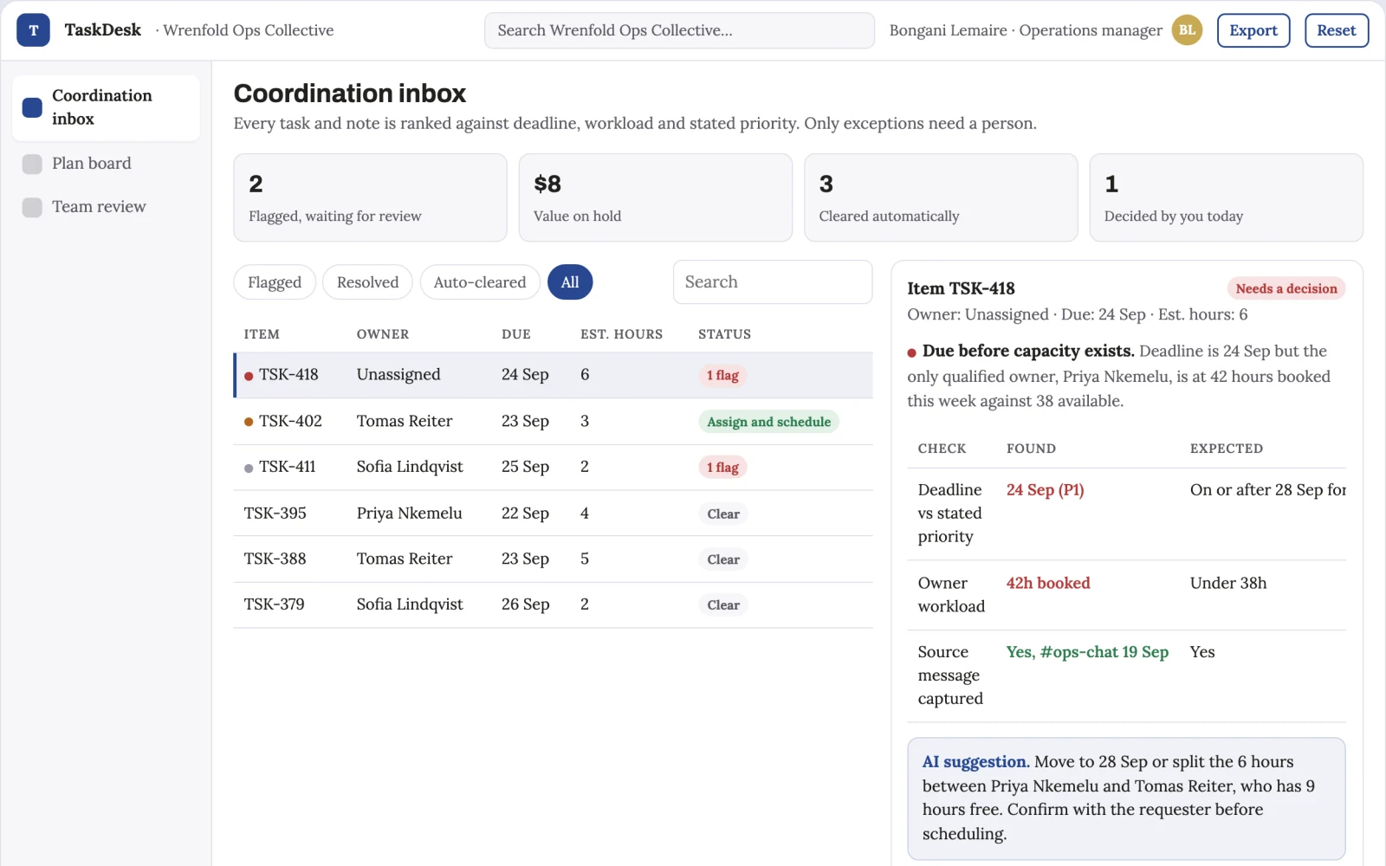Click the Yes, #ops-chat 19 Sep text

pos(1087,652)
